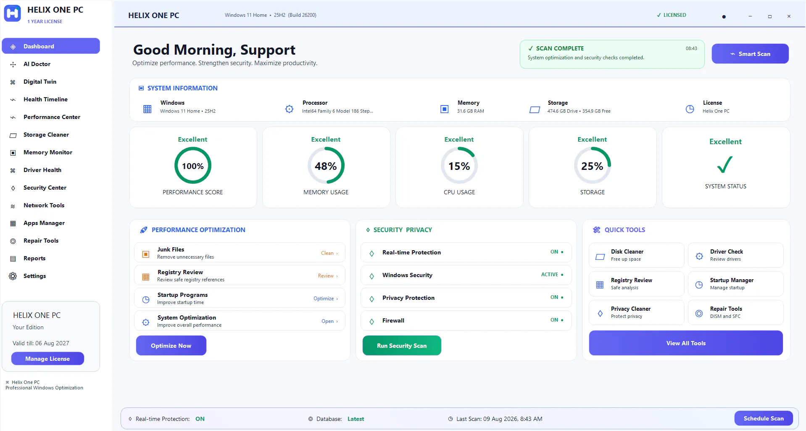Click the Scan Complete notification banner
Screen dimensions: 806x431
(612, 54)
